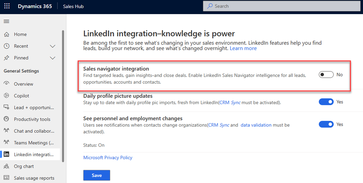This screenshot has height=183, width=363.
Task: Expand the Recent chevron
Action: pyautogui.click(x=53, y=46)
